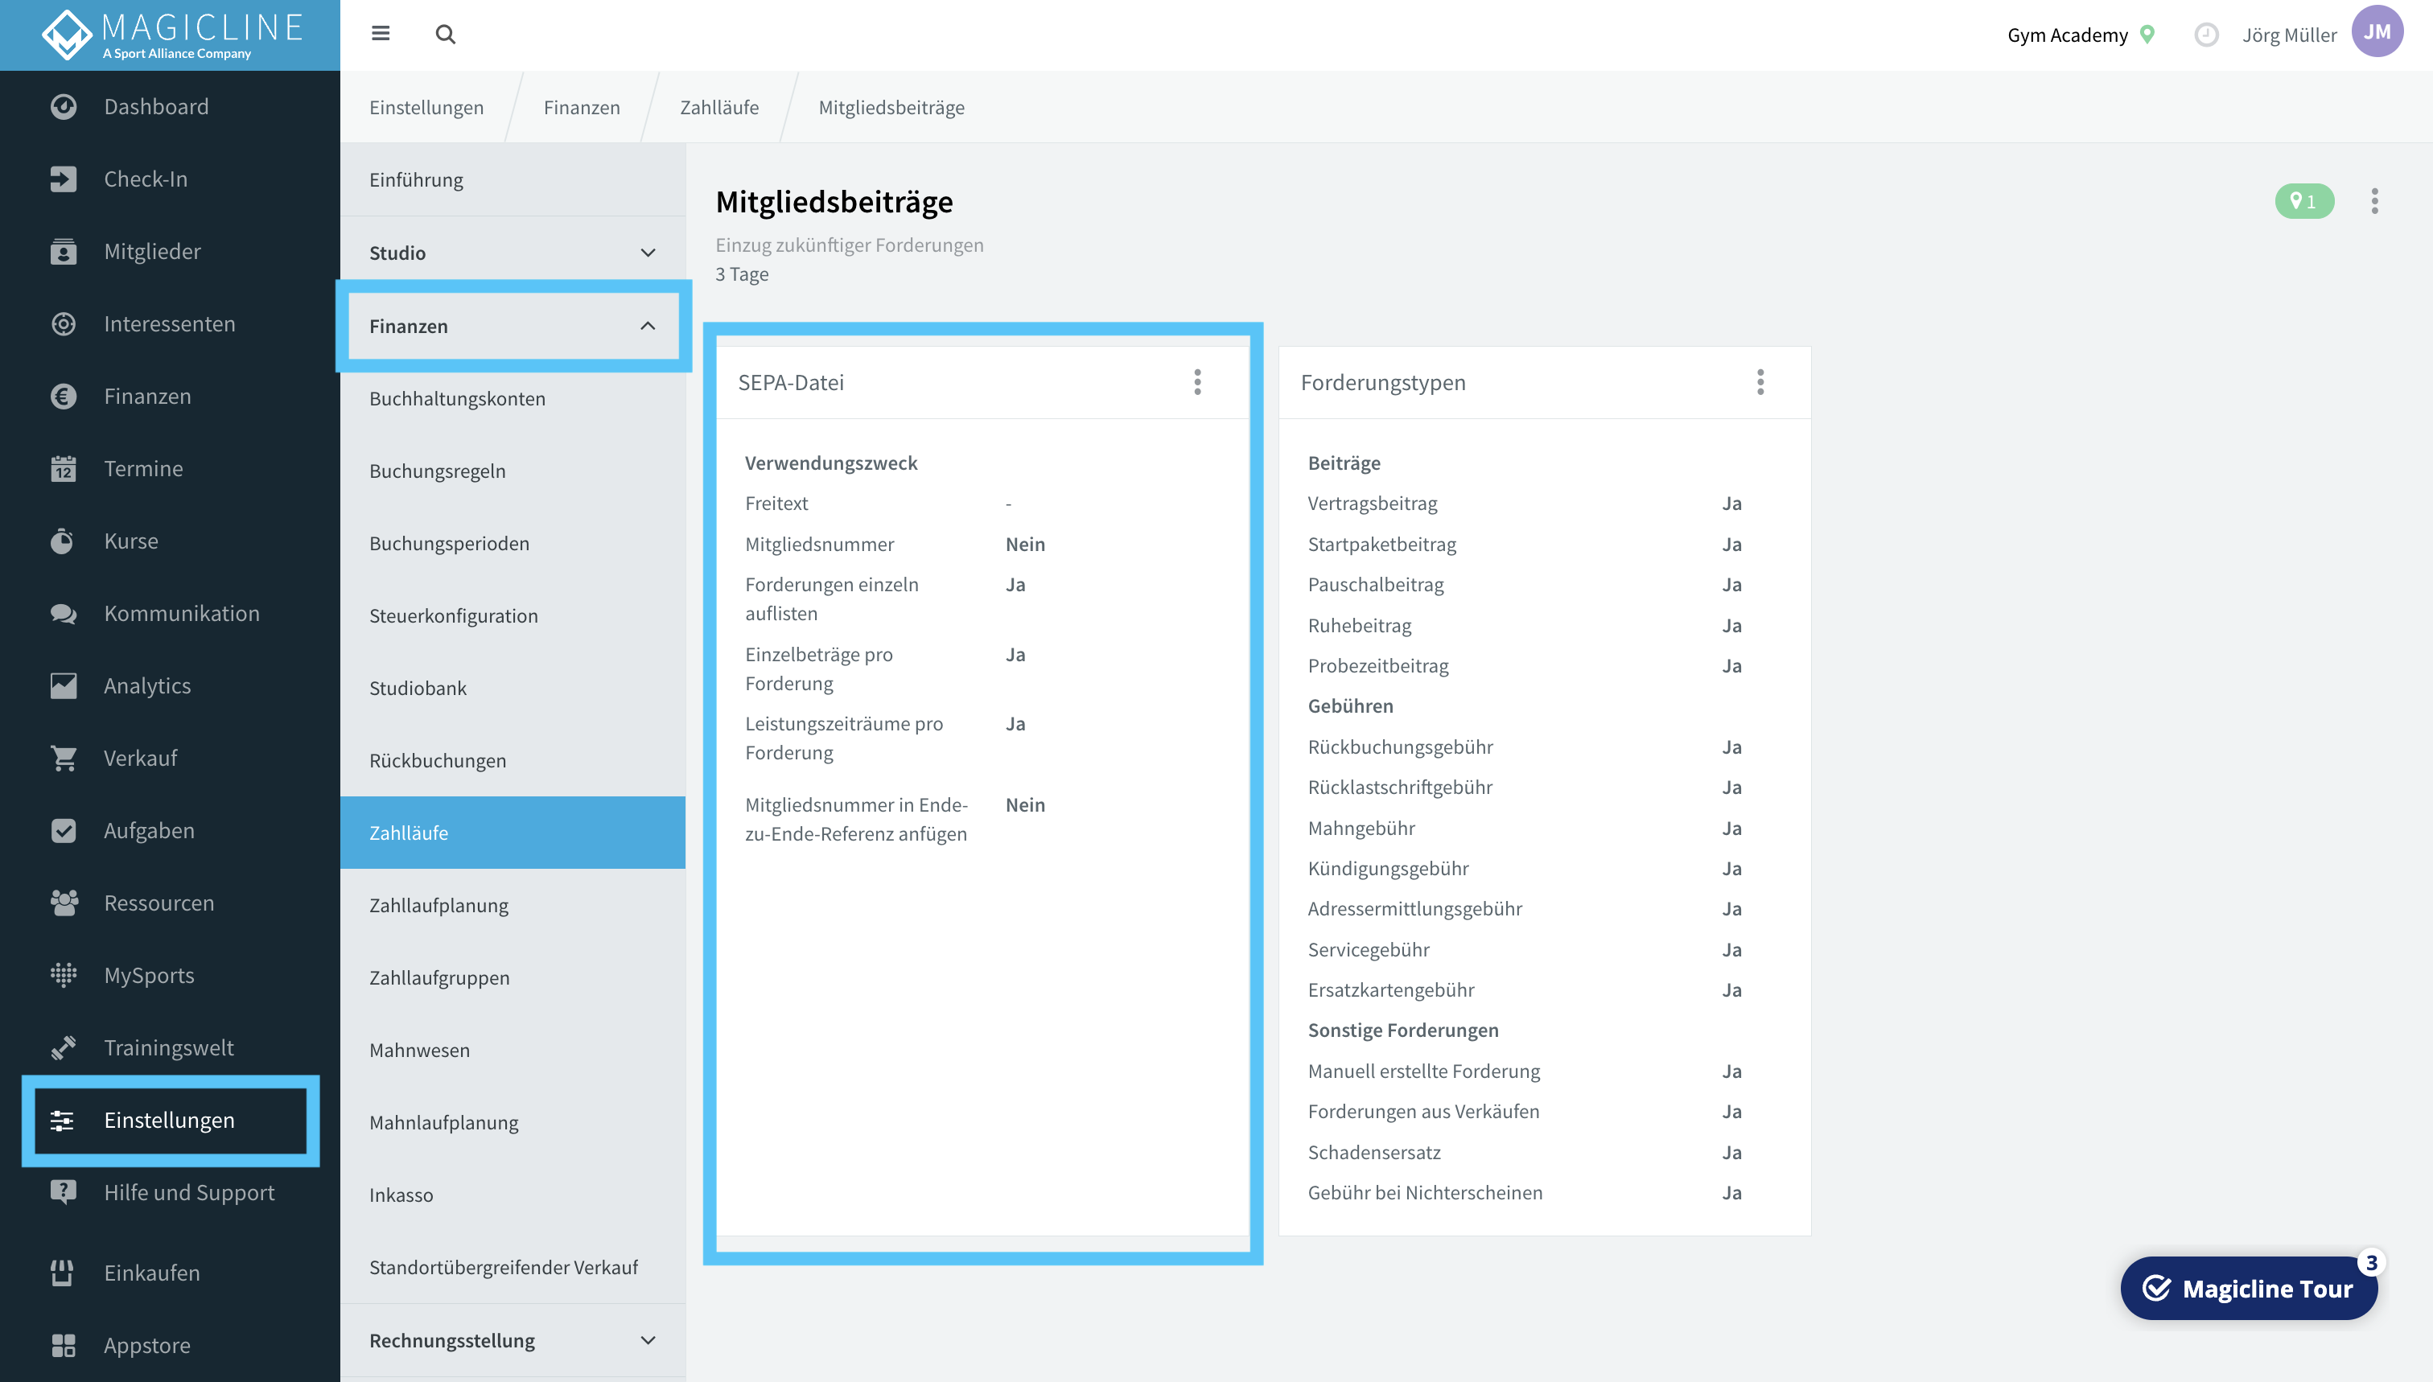Expand the Rechnungsstellung section

tap(513, 1340)
